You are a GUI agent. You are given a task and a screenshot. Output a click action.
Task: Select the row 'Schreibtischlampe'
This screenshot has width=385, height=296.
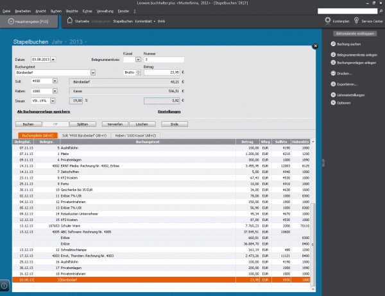161,250
